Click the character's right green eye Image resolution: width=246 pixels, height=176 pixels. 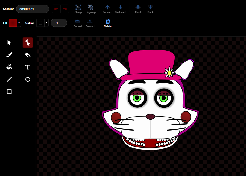[x=164, y=98]
